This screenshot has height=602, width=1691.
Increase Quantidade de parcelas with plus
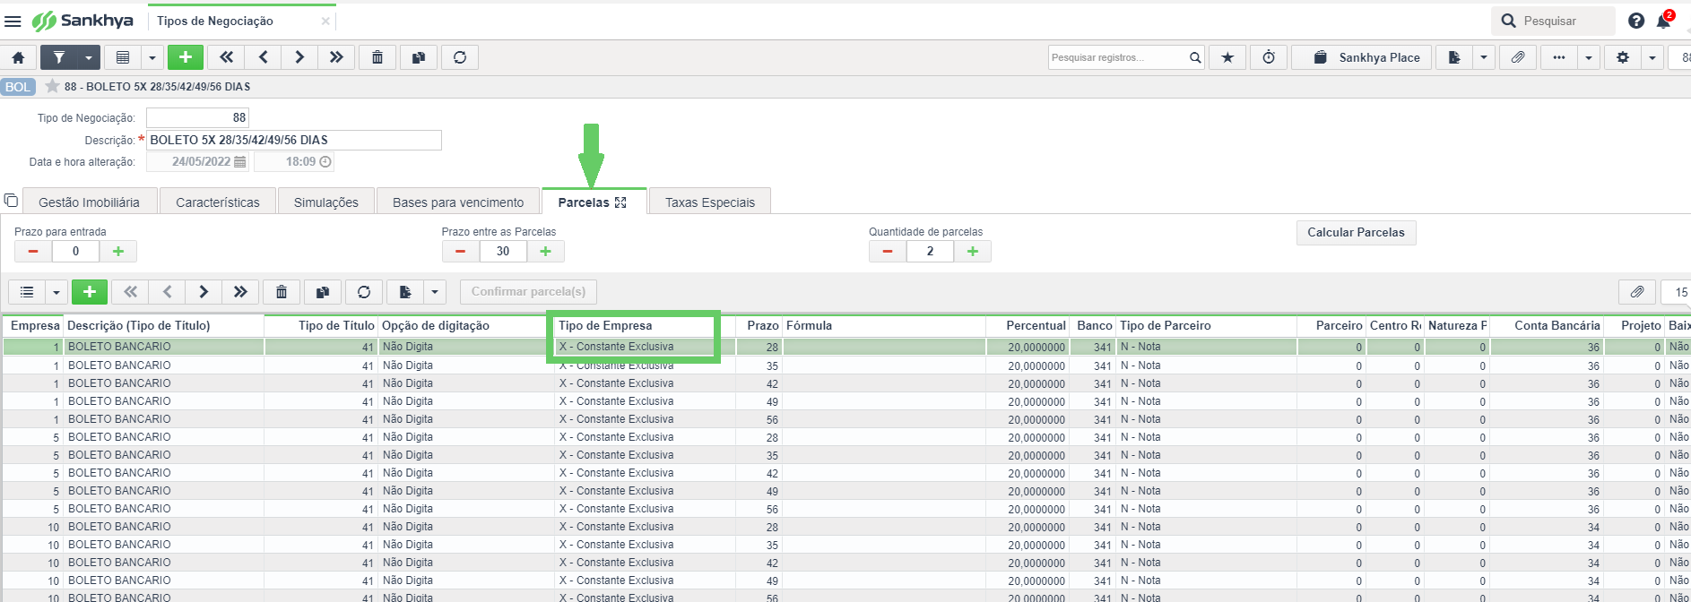tap(973, 251)
